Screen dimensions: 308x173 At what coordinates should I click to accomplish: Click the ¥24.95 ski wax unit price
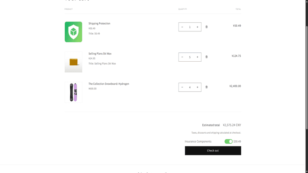coord(92,58)
